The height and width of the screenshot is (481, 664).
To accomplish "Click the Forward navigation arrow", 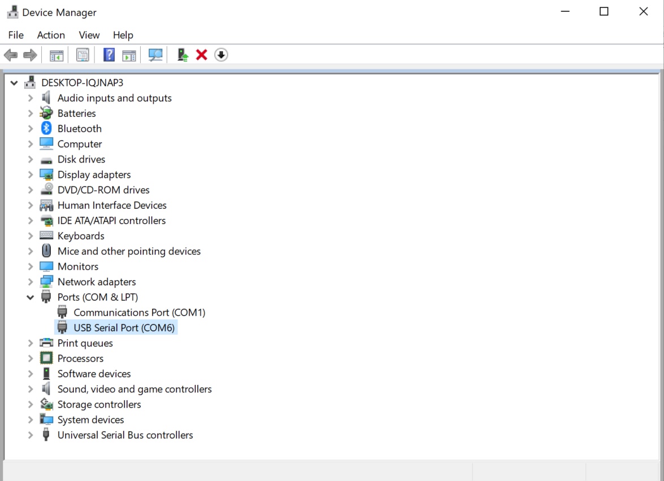I will [x=30, y=54].
